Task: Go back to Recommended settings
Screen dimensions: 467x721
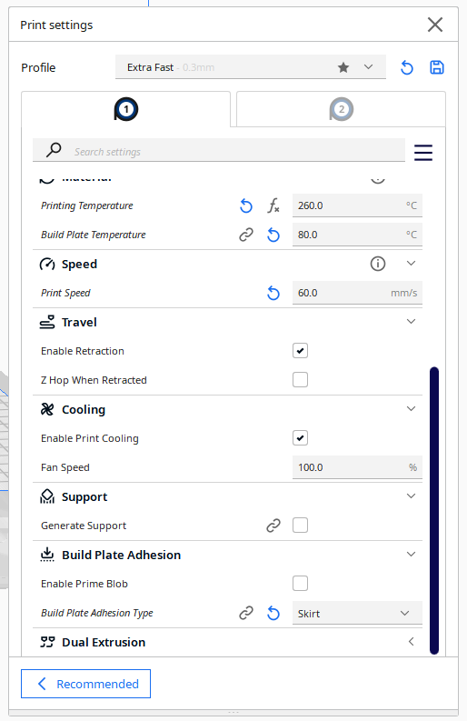Action: click(86, 684)
